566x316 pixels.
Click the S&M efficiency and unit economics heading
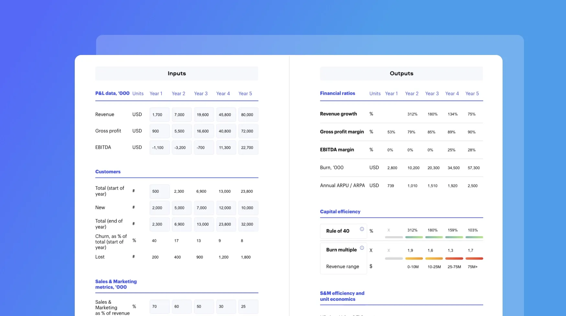[342, 296]
